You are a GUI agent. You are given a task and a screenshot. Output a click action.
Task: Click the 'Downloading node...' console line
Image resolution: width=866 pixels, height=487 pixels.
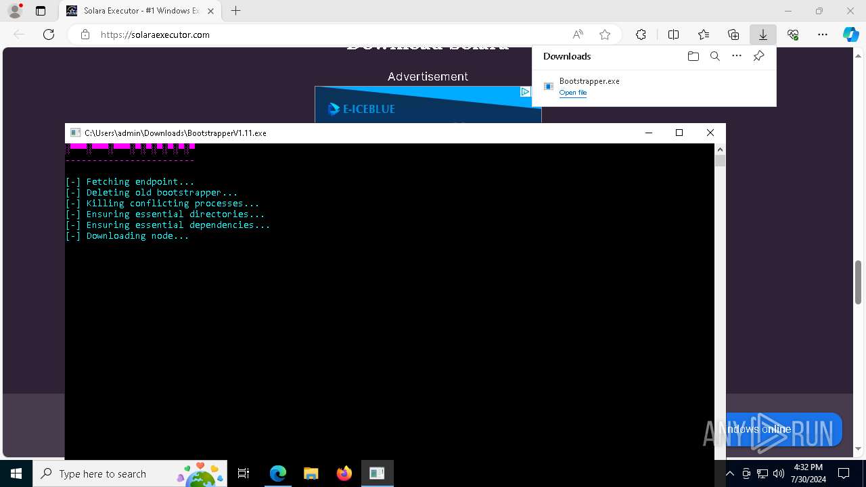[127, 236]
